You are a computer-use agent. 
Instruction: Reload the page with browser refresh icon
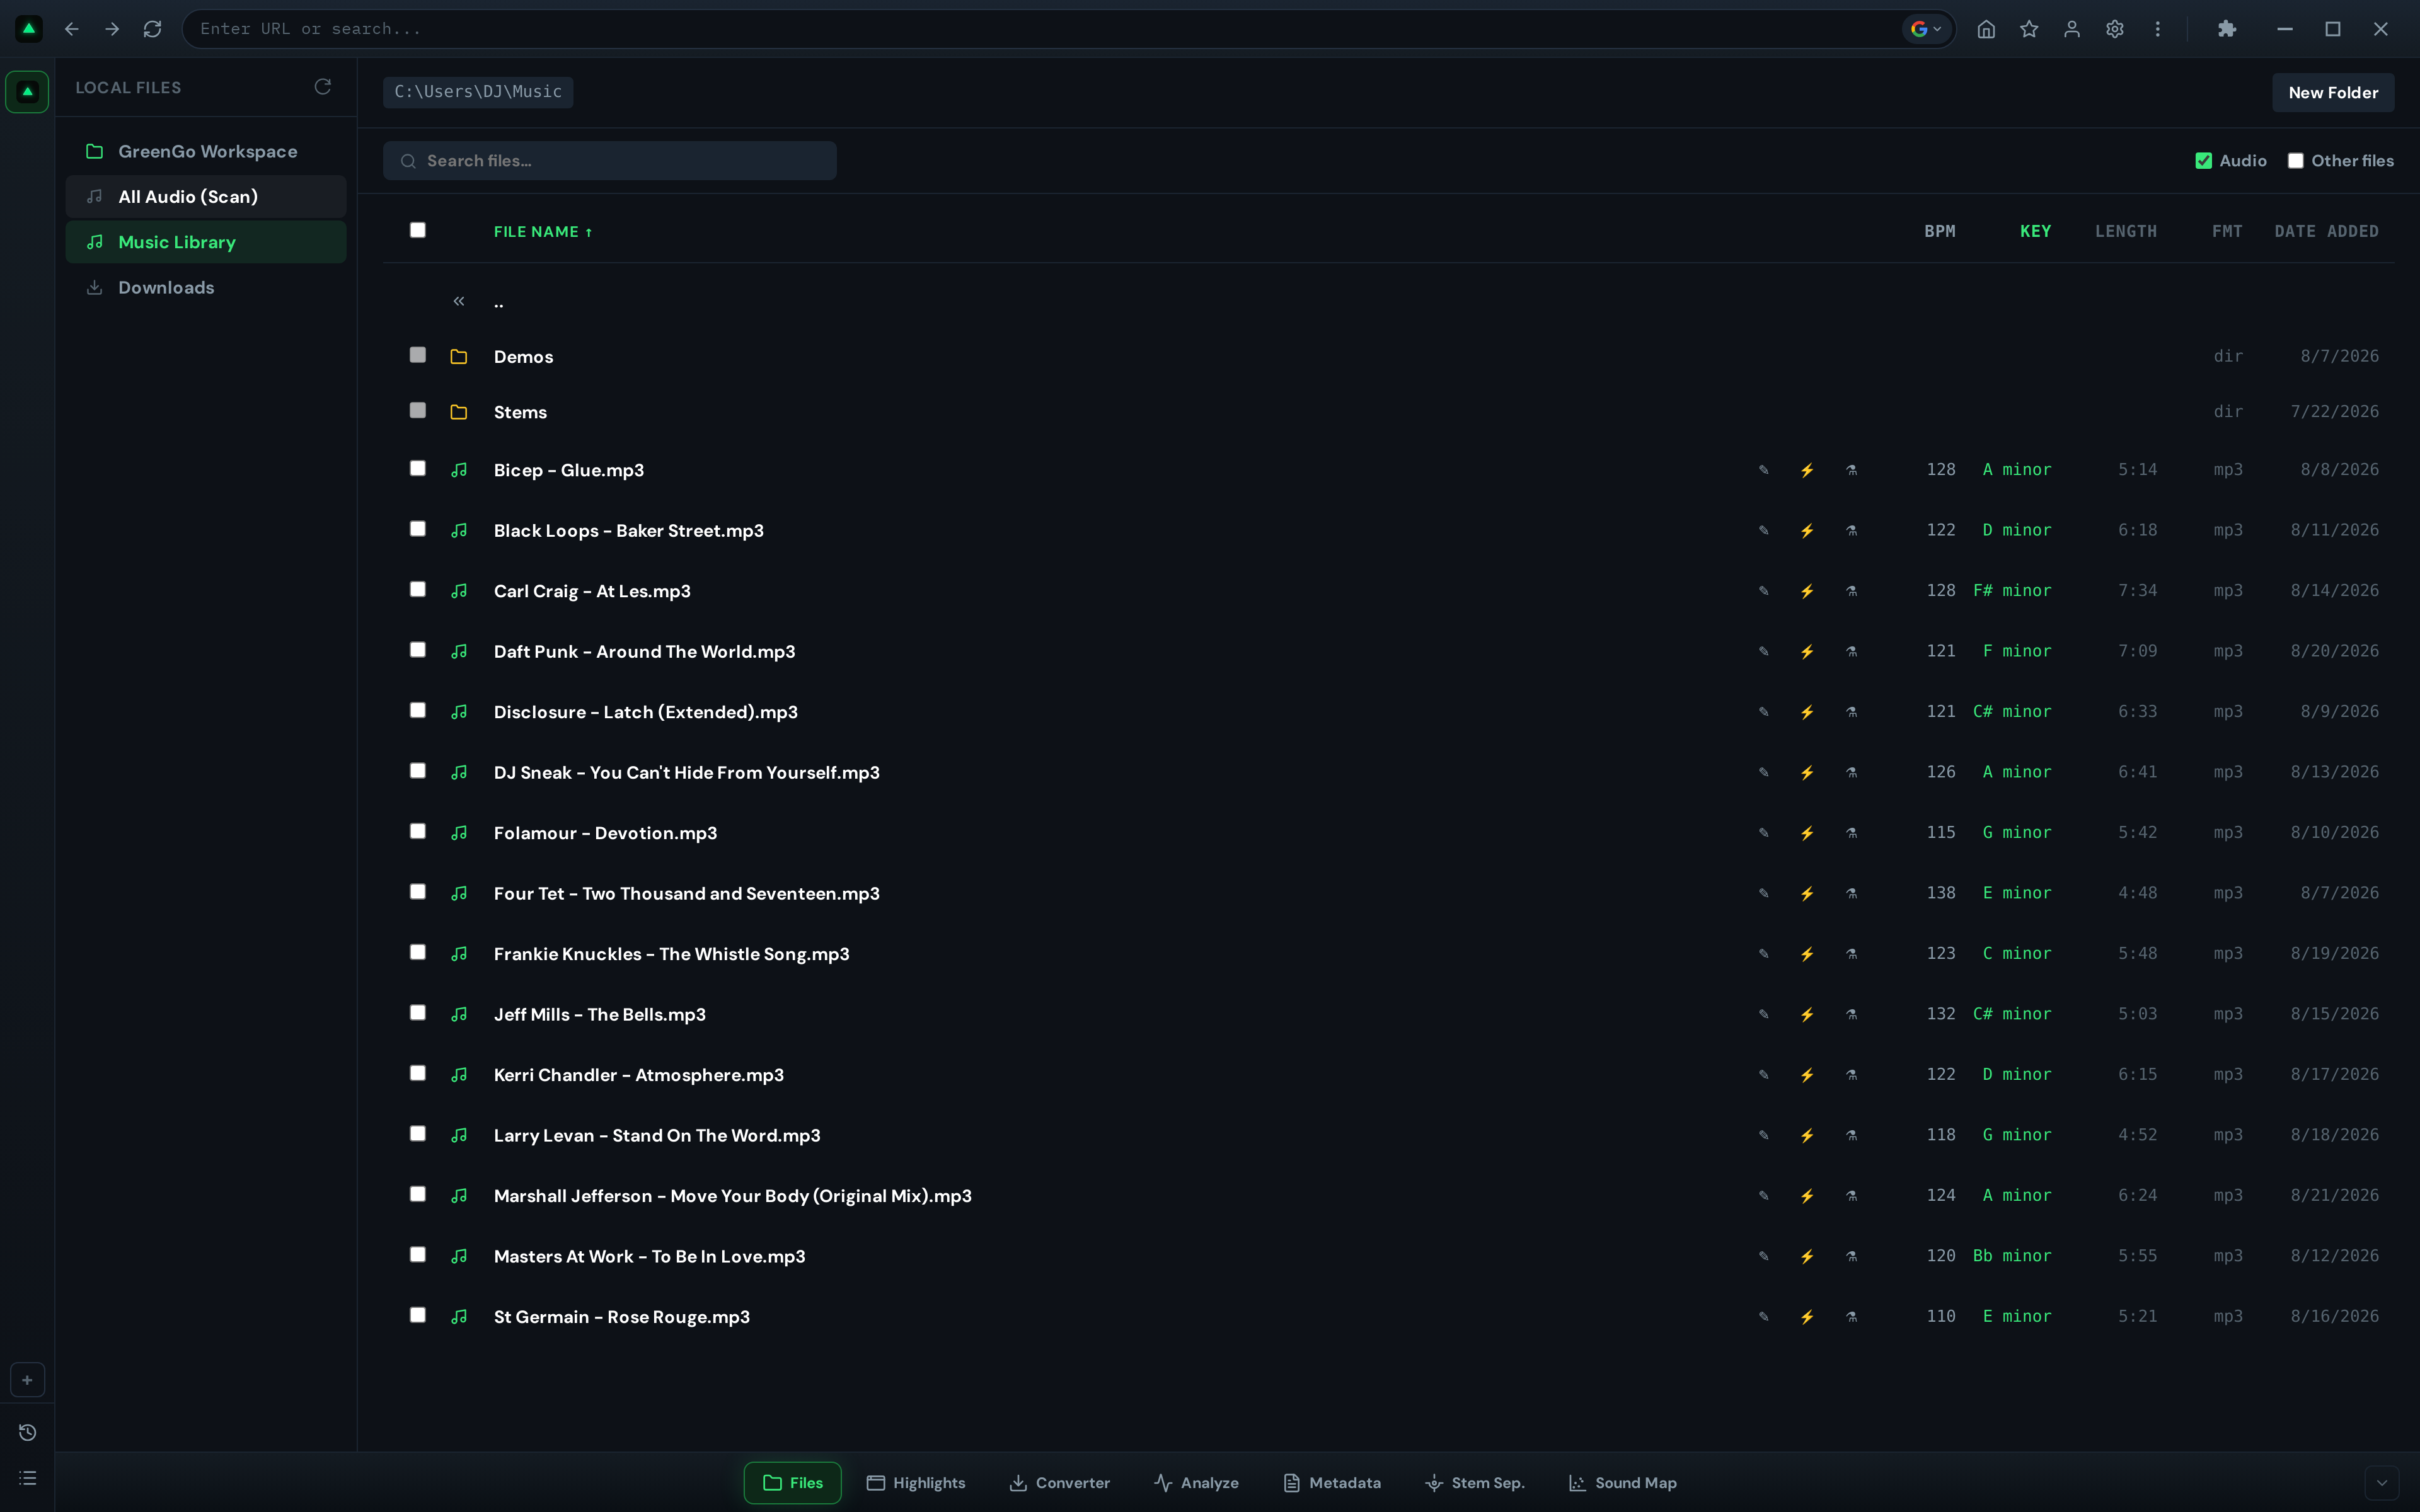pyautogui.click(x=152, y=29)
